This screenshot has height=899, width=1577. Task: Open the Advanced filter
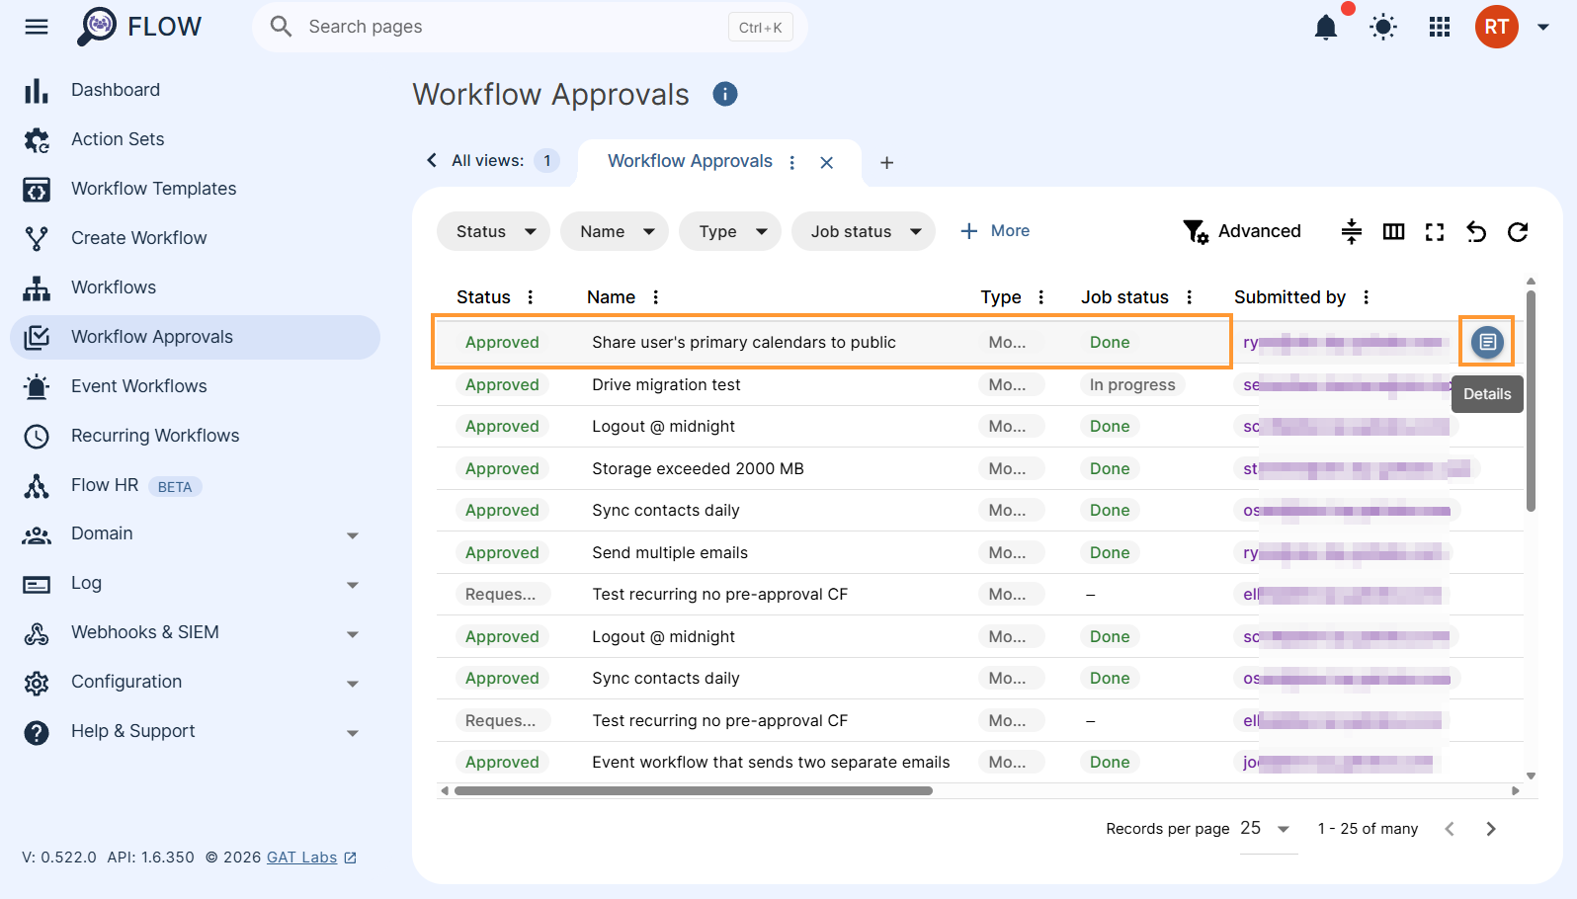[1242, 231]
